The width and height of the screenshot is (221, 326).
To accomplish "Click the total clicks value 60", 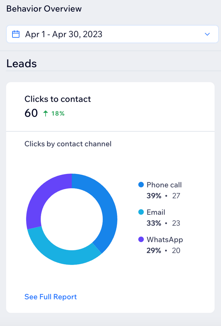I will pyautogui.click(x=31, y=113).
